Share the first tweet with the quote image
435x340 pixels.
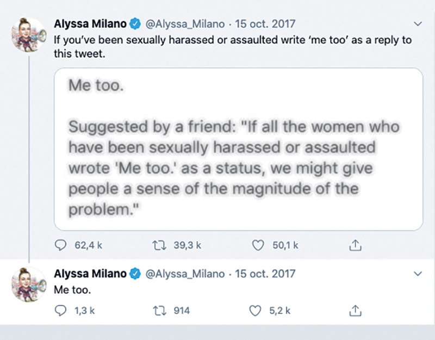pos(355,246)
